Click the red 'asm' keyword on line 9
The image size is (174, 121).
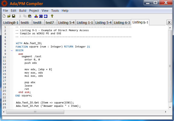tap(21, 54)
